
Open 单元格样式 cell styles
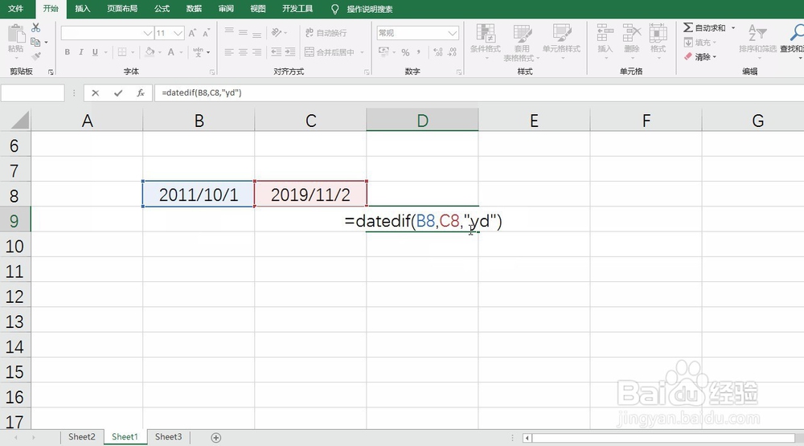click(561, 40)
